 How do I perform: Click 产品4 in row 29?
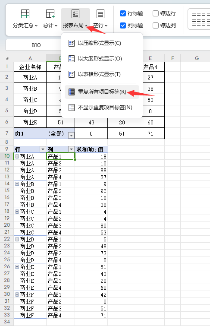(60, 288)
